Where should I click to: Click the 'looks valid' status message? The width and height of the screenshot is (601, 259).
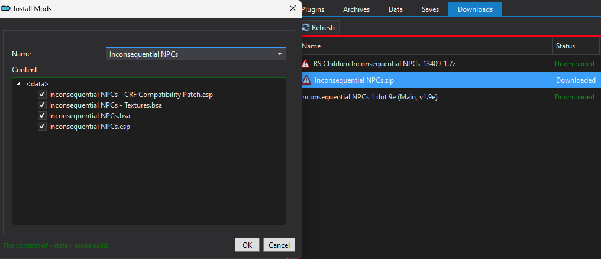[x=56, y=245]
